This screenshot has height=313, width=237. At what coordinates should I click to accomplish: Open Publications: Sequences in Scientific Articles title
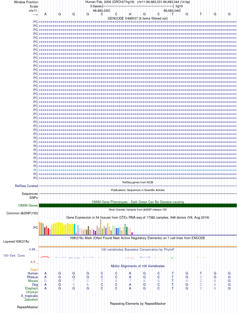pos(138,190)
